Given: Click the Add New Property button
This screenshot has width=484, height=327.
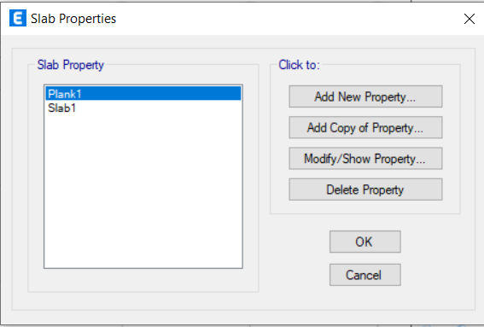Looking at the screenshot, I should coord(365,96).
